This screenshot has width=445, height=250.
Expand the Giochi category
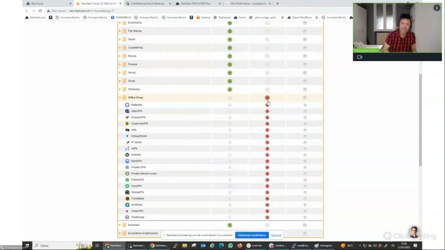(120, 39)
